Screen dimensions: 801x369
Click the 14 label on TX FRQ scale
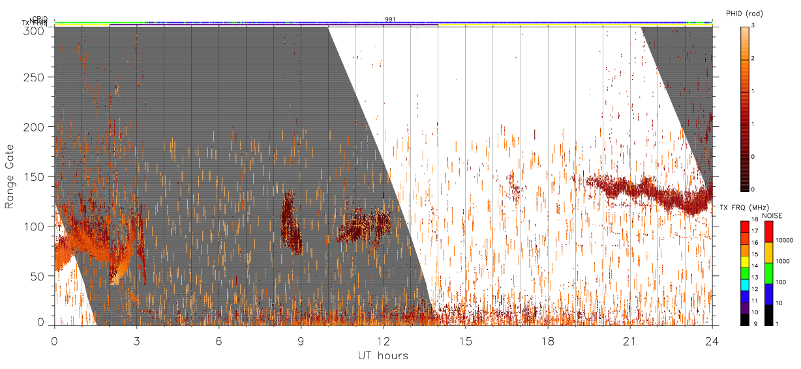[754, 267]
